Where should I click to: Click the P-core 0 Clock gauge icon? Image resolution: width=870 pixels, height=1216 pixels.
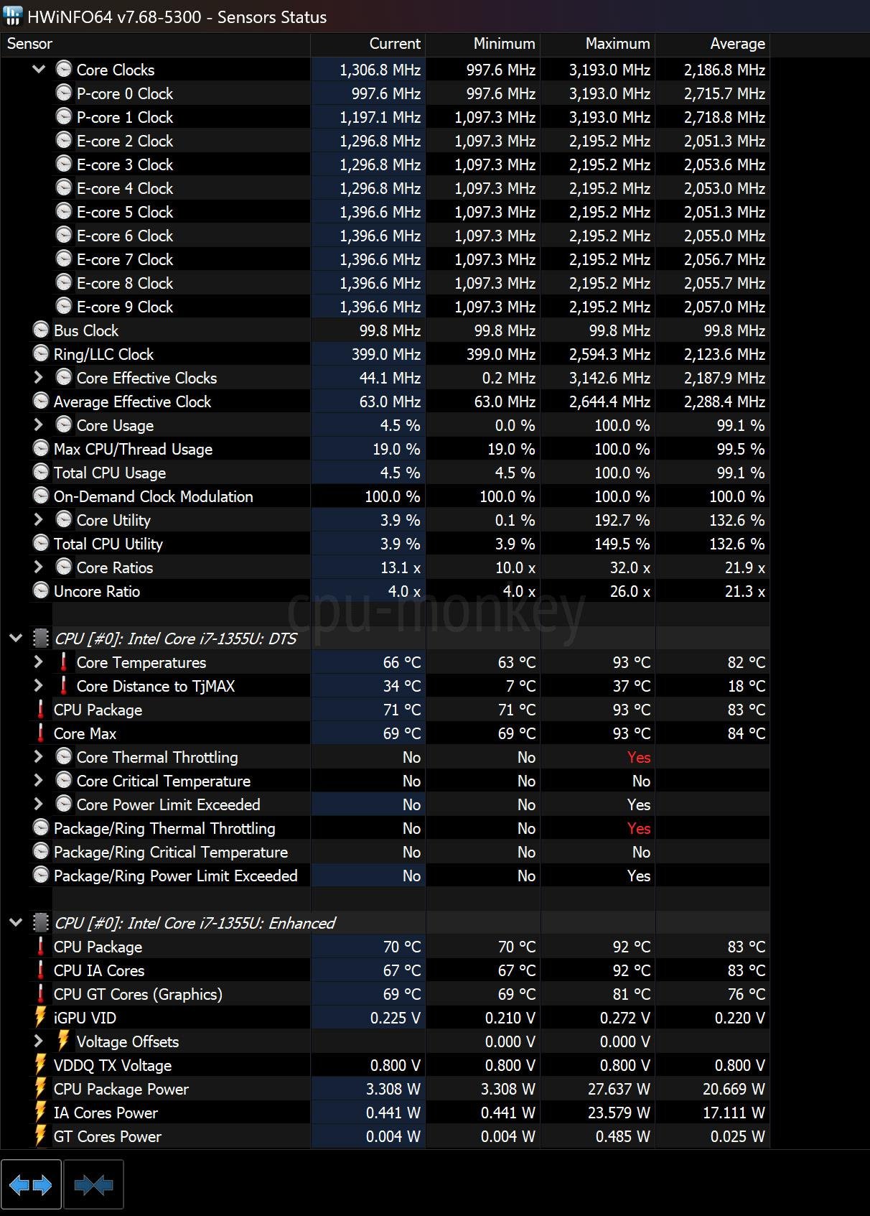(x=64, y=93)
